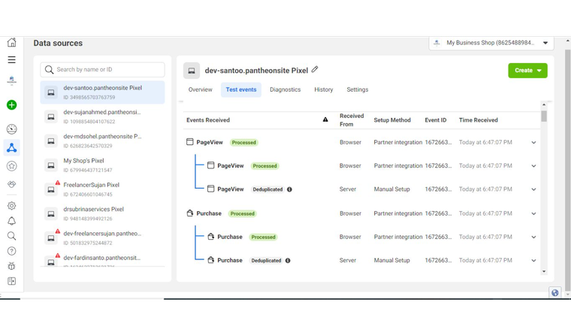Open the hamburger menu in left sidebar
Image resolution: width=571 pixels, height=321 pixels.
[11, 59]
